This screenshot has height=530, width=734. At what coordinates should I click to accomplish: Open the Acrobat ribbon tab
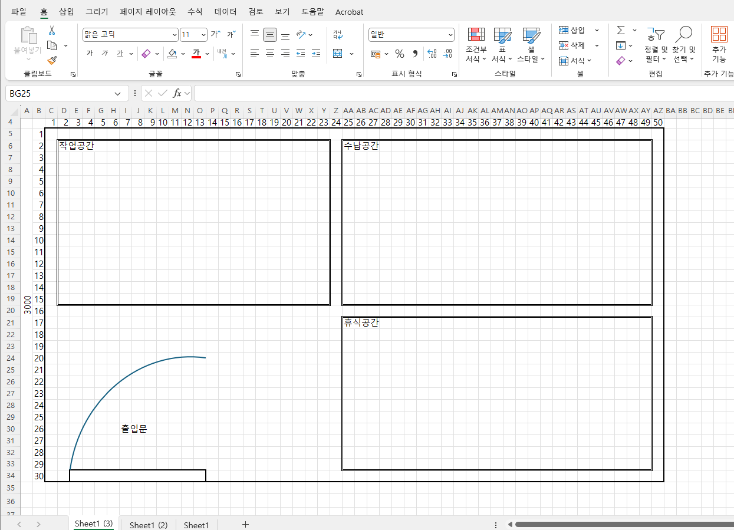349,12
